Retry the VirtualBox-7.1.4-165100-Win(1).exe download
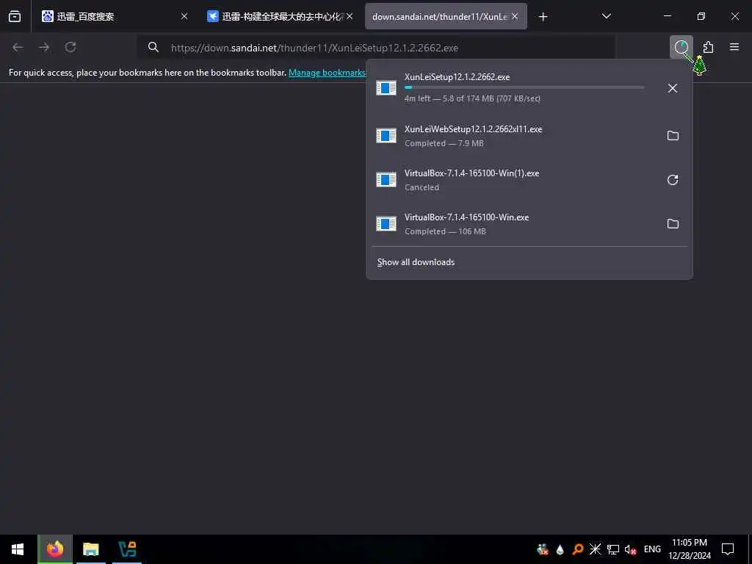The width and height of the screenshot is (752, 564). click(673, 180)
